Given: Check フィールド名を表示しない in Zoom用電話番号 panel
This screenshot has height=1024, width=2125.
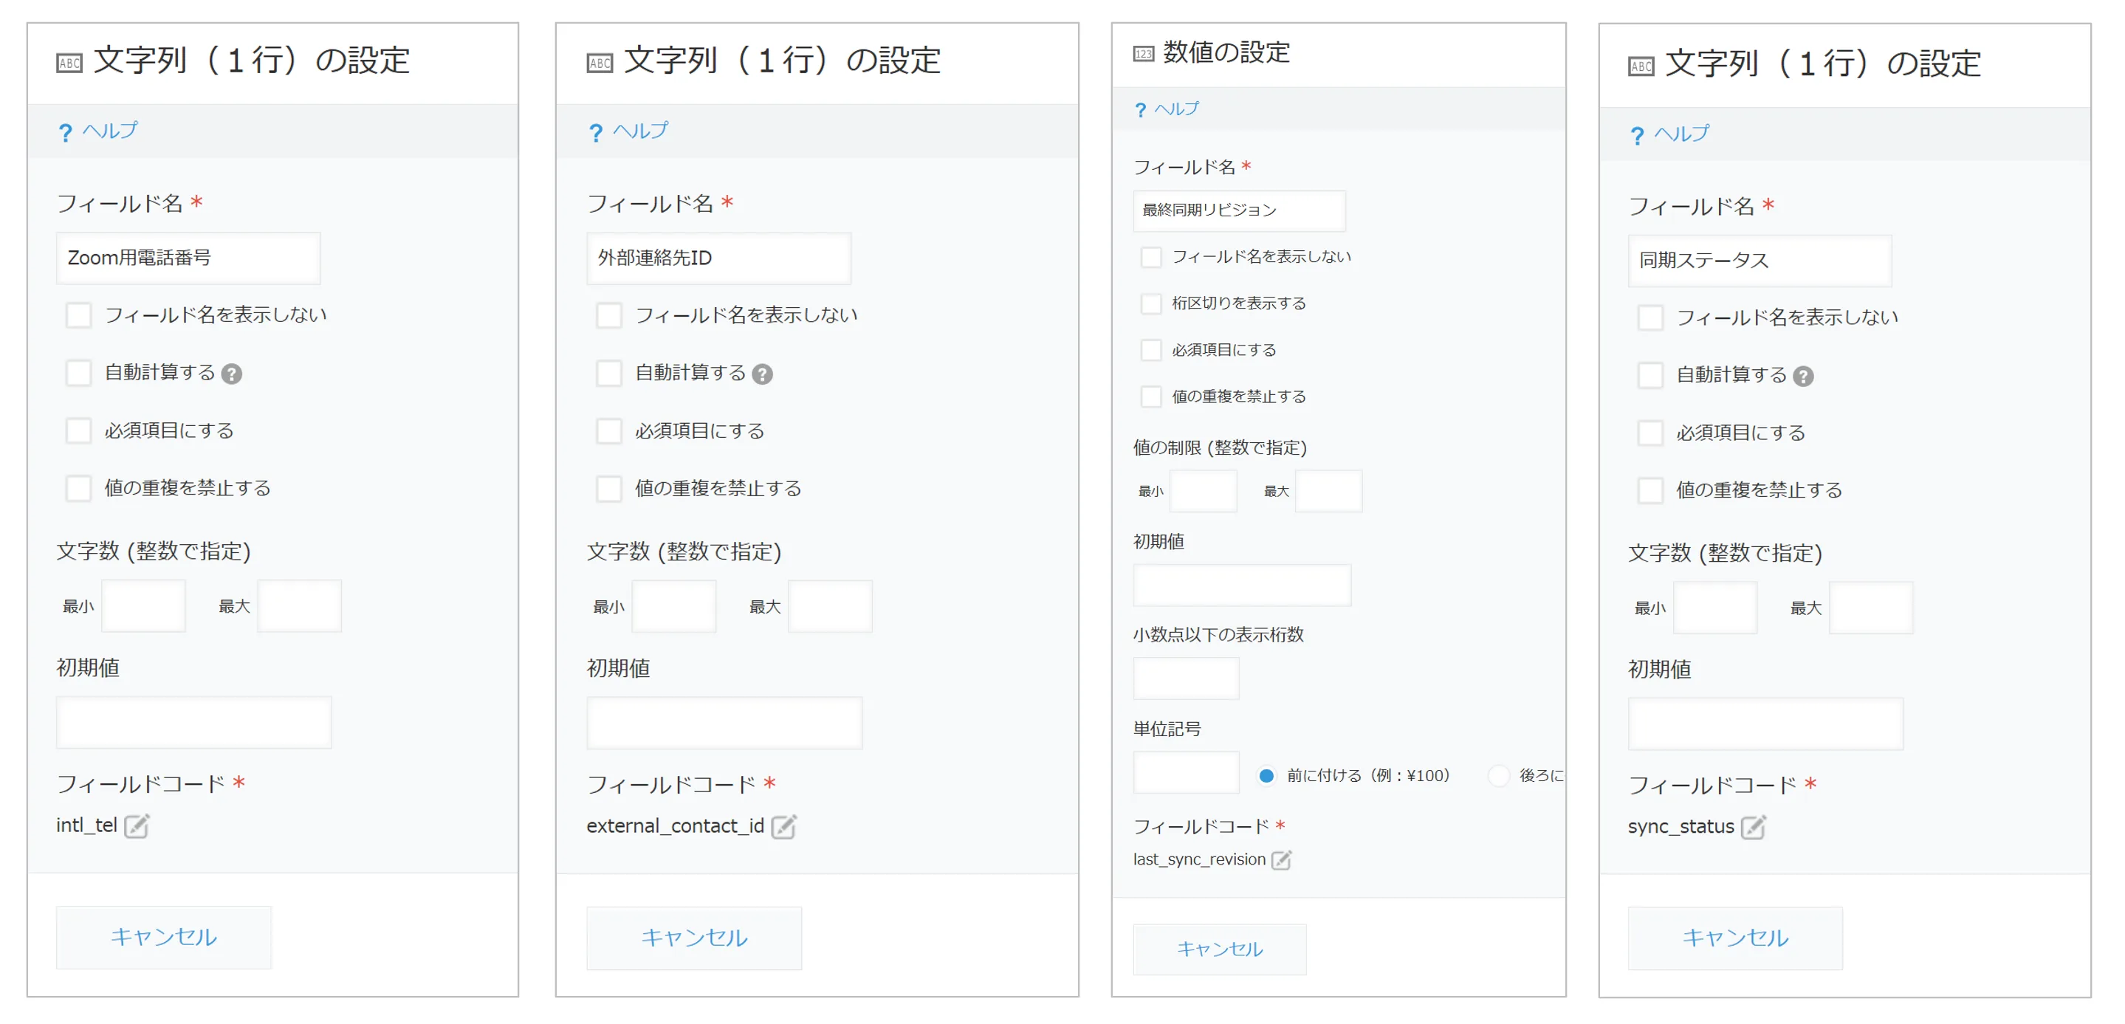Looking at the screenshot, I should coord(78,315).
